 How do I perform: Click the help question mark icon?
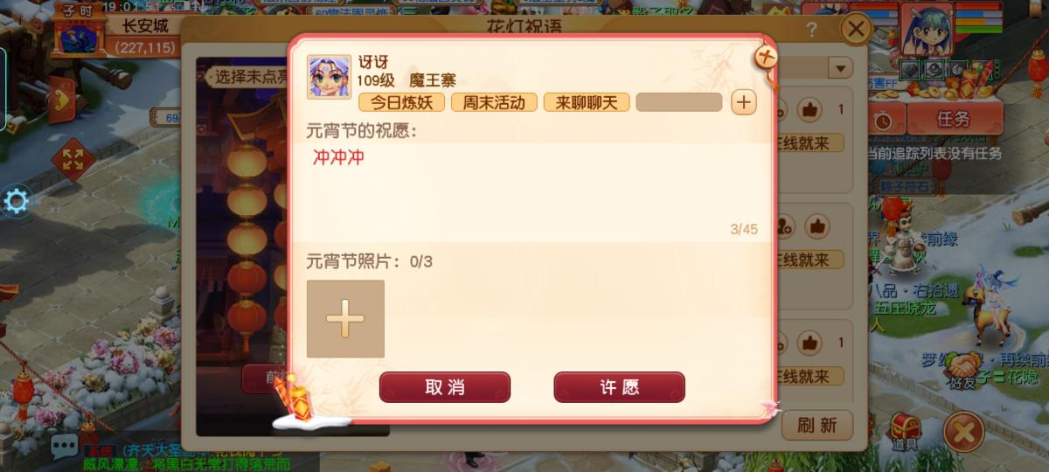coord(811,31)
